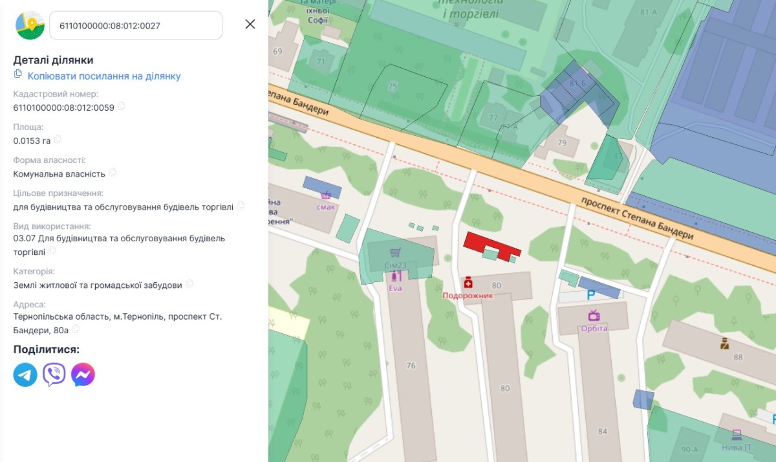This screenshot has width=776, height=462.
Task: Copy the 'Комунальна власність' ownership value
Action: click(x=113, y=172)
